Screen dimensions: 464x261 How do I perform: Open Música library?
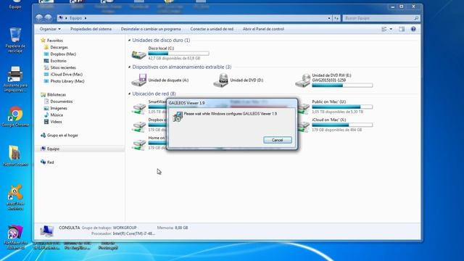pyautogui.click(x=57, y=115)
